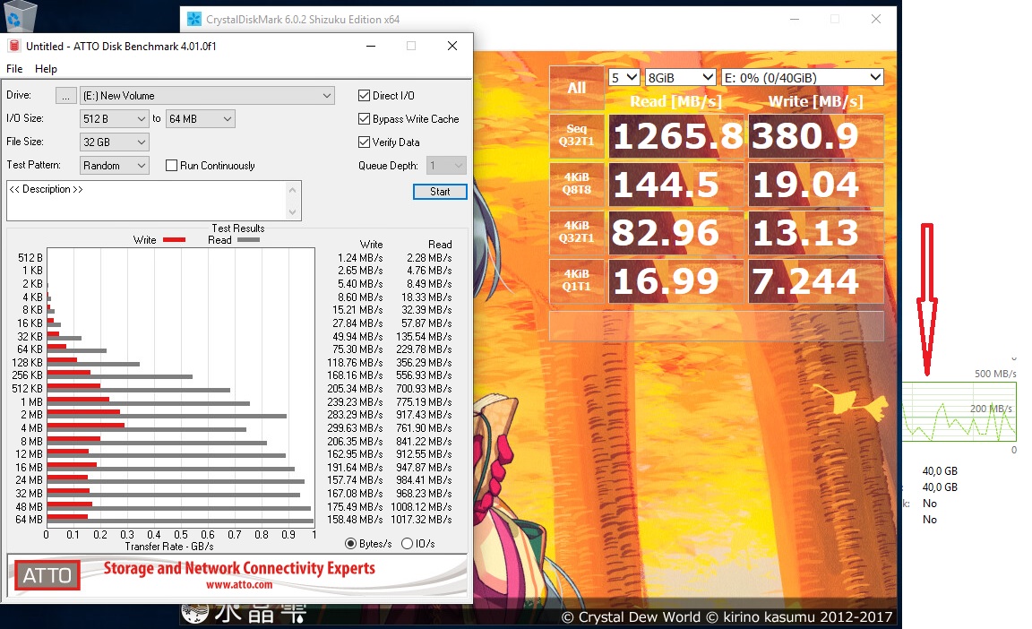1032x629 pixels.
Task: Click the CrystalDiskMark empty comment field
Action: click(x=716, y=325)
